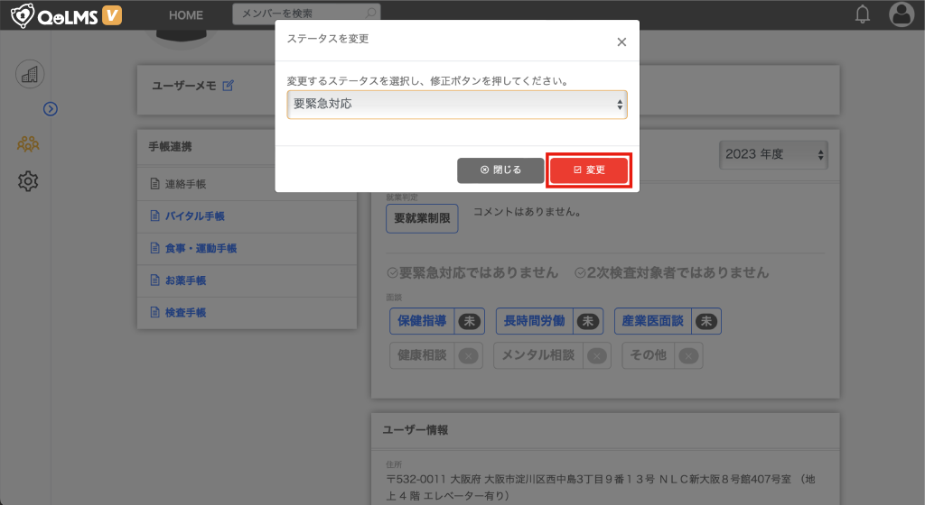Open the members group icon in sidebar
The width and height of the screenshot is (925, 505).
click(x=28, y=143)
